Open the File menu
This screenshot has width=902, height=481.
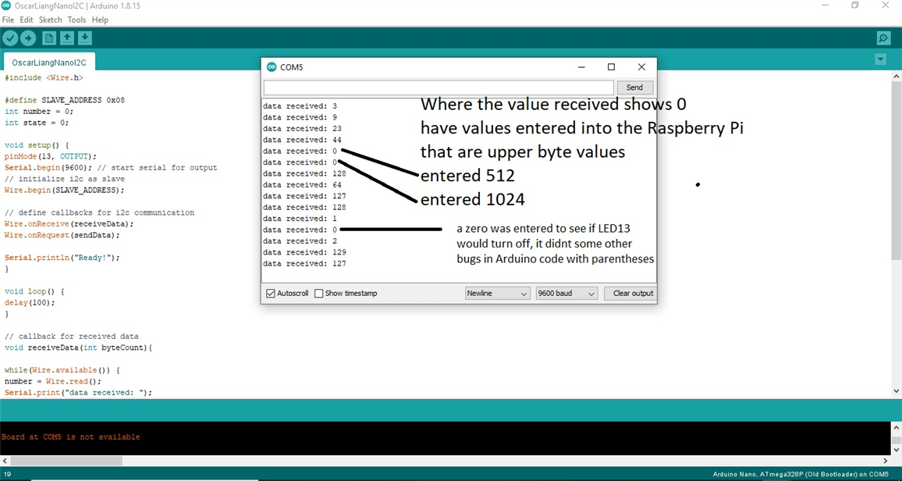coord(8,20)
